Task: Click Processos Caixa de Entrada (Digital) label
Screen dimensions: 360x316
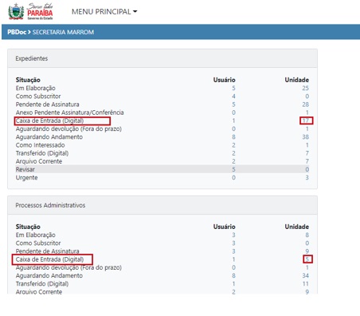Action: coord(49,259)
